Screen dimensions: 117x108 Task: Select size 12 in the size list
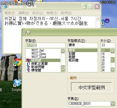(105, 50)
